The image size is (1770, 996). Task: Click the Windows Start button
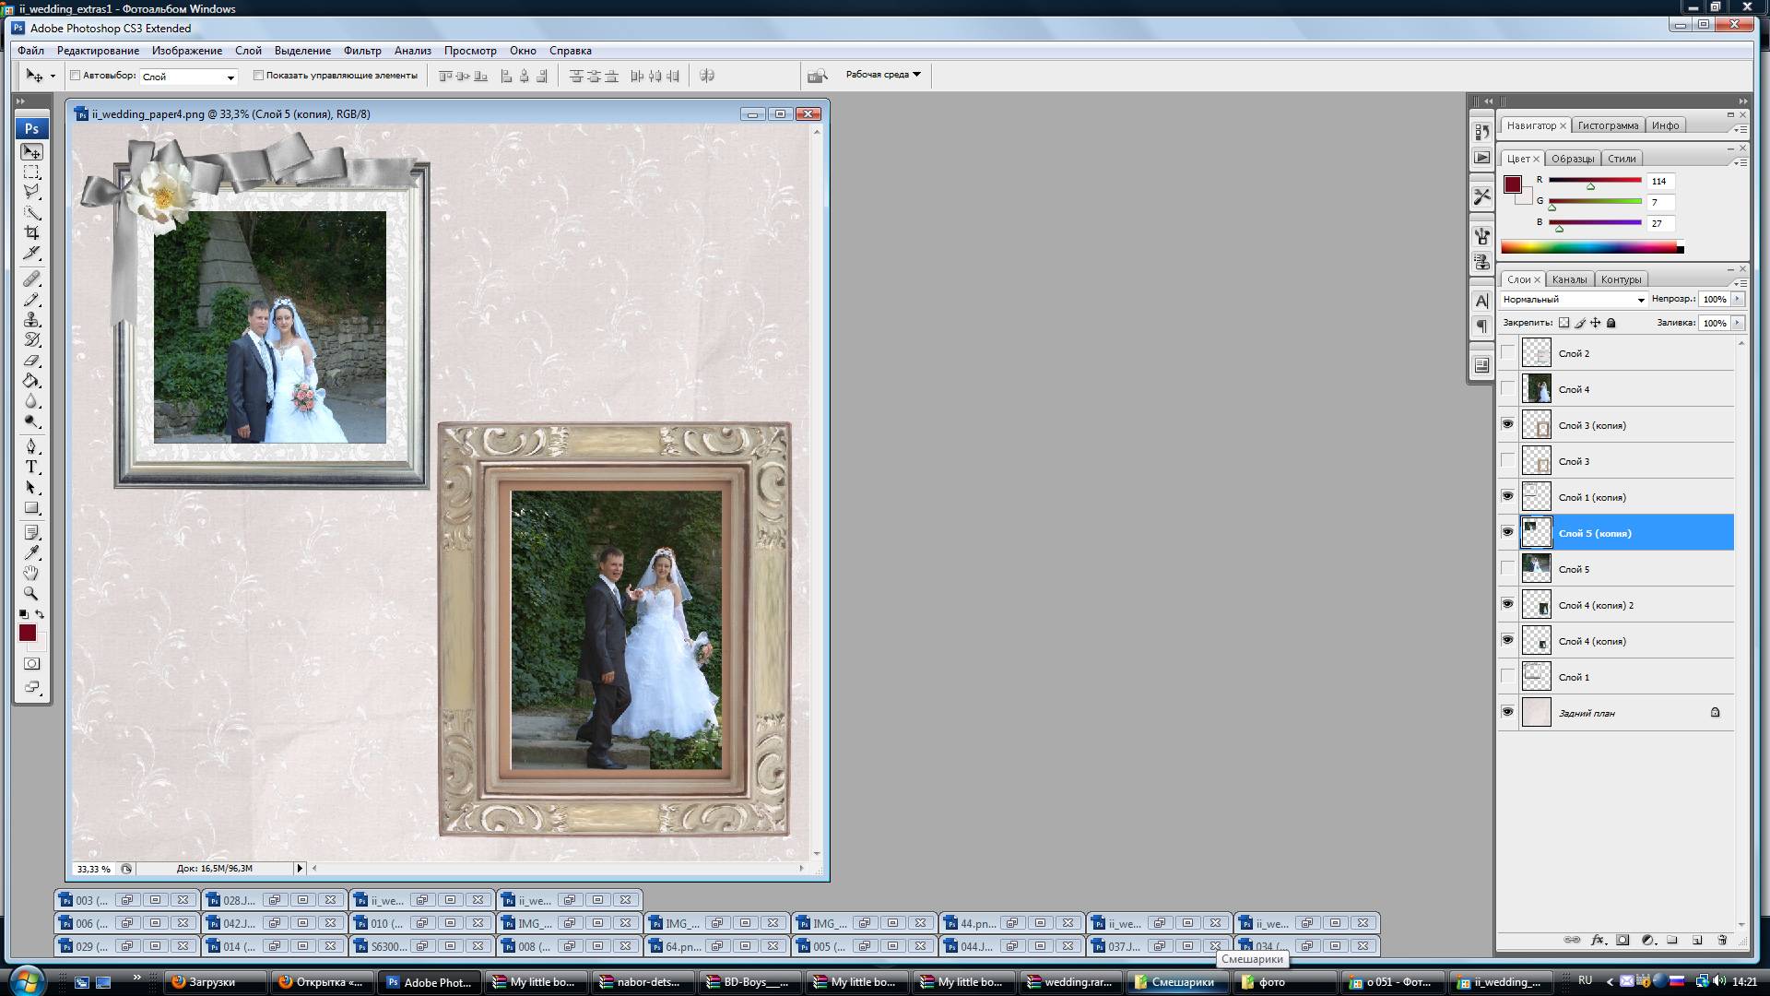[25, 980]
